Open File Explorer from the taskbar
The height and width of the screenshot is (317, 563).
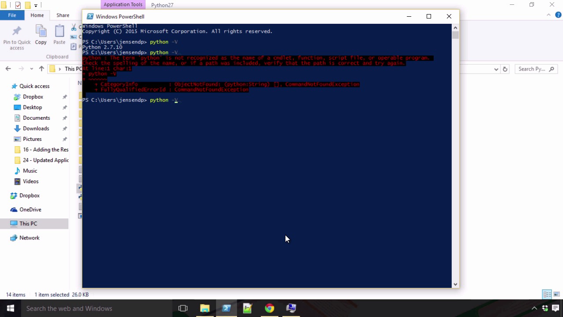click(205, 308)
